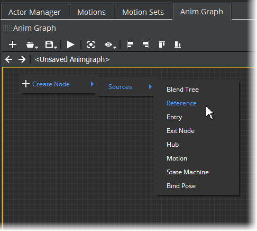Click the panel drag handle beside Anim Graph
The width and height of the screenshot is (257, 231).
click(x=7, y=28)
